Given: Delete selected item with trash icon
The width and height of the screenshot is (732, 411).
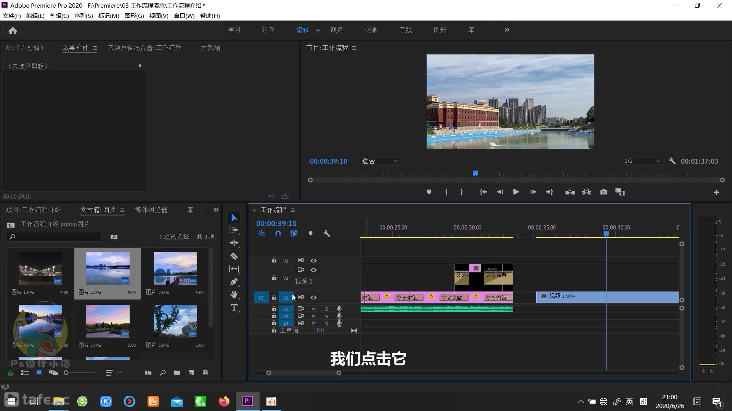Looking at the screenshot, I should [205, 373].
